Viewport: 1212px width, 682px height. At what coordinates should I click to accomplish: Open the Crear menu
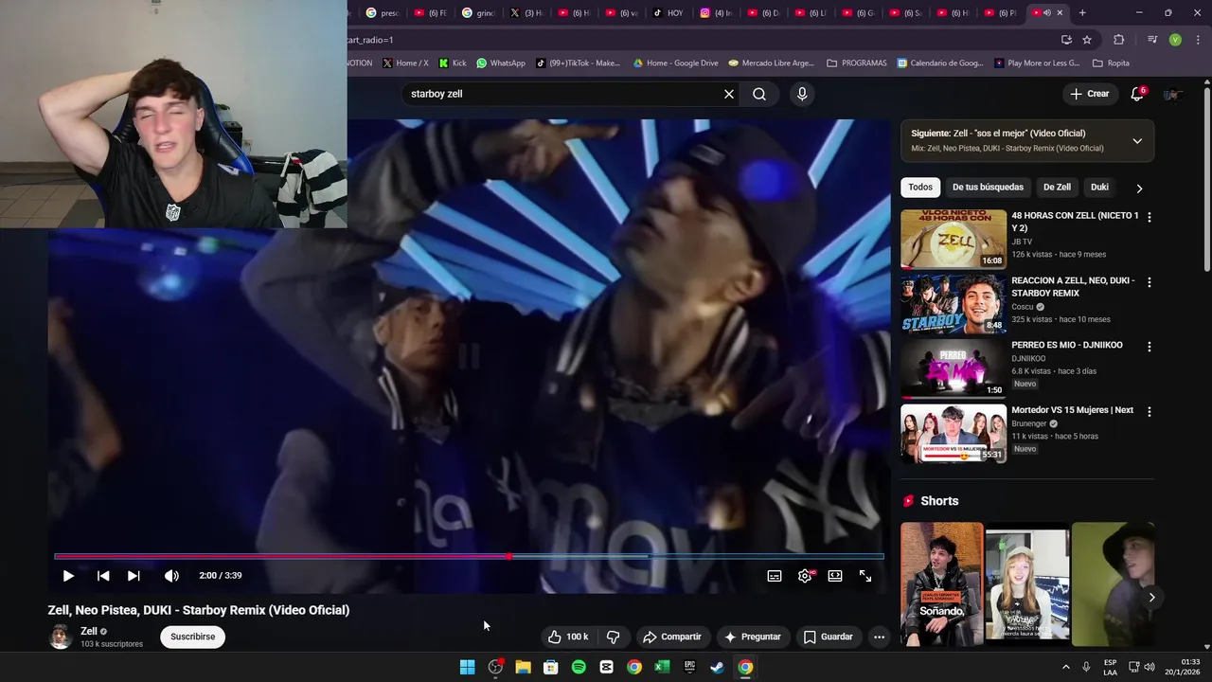coord(1089,94)
